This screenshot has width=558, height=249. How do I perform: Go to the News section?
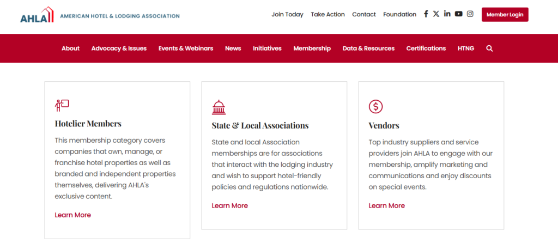233,48
